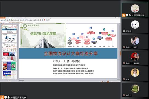The height and width of the screenshot is (99, 149).
Task: Click the orange person icon at bottom-left corner
Action: pos(2,97)
